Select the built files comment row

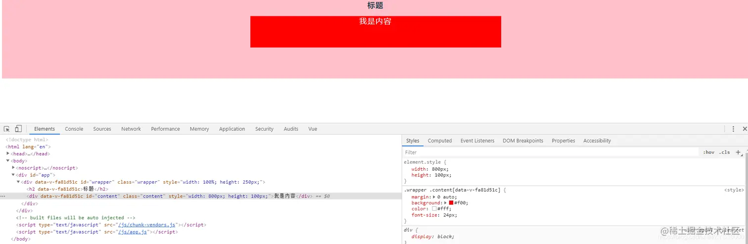pyautogui.click(x=76, y=217)
